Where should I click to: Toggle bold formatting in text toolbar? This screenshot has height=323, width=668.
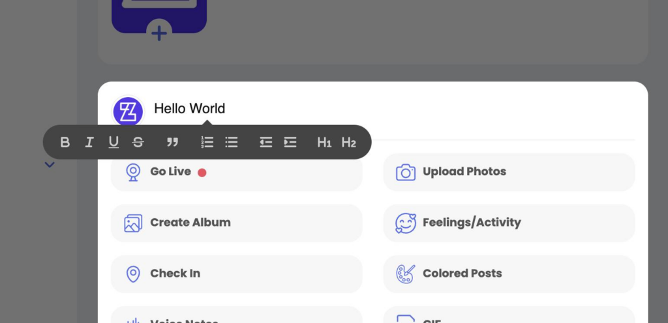[x=65, y=142]
